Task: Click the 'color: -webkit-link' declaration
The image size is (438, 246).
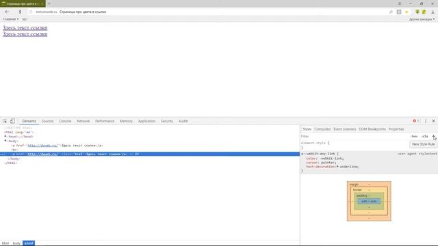Action: point(325,159)
